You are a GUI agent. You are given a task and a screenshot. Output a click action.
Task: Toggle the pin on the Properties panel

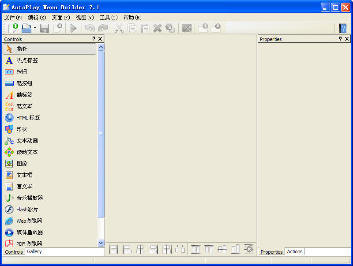pos(340,39)
